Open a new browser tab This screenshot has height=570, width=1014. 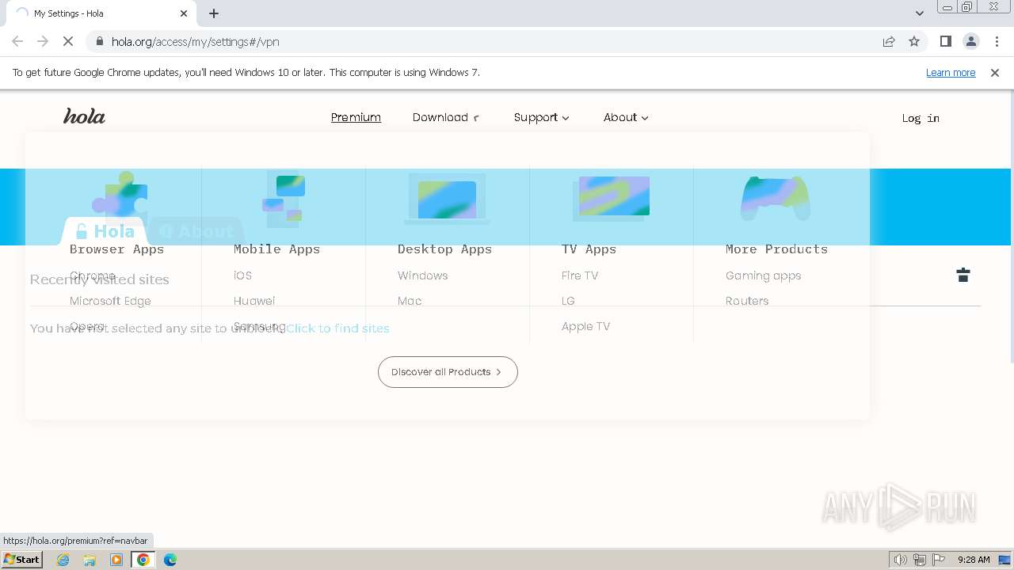point(214,13)
